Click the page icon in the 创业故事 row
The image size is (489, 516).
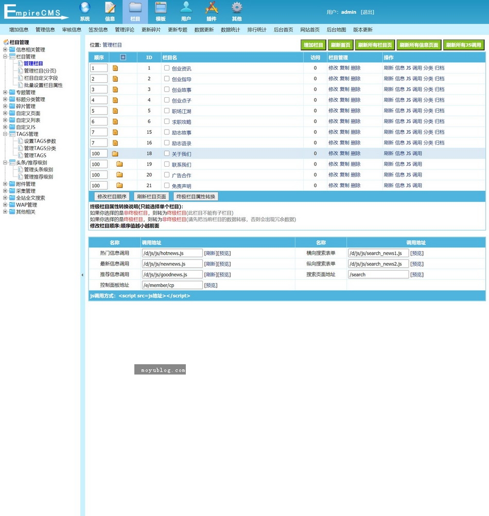pos(115,90)
